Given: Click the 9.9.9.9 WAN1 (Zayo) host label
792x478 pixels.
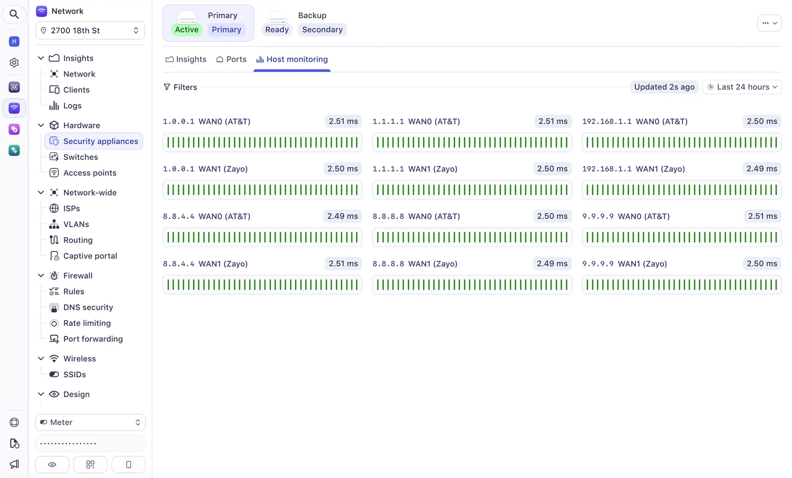Looking at the screenshot, I should coord(625,264).
